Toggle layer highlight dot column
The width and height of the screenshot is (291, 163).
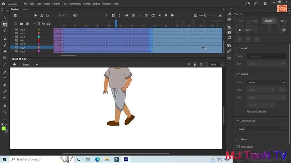[x=35, y=24]
